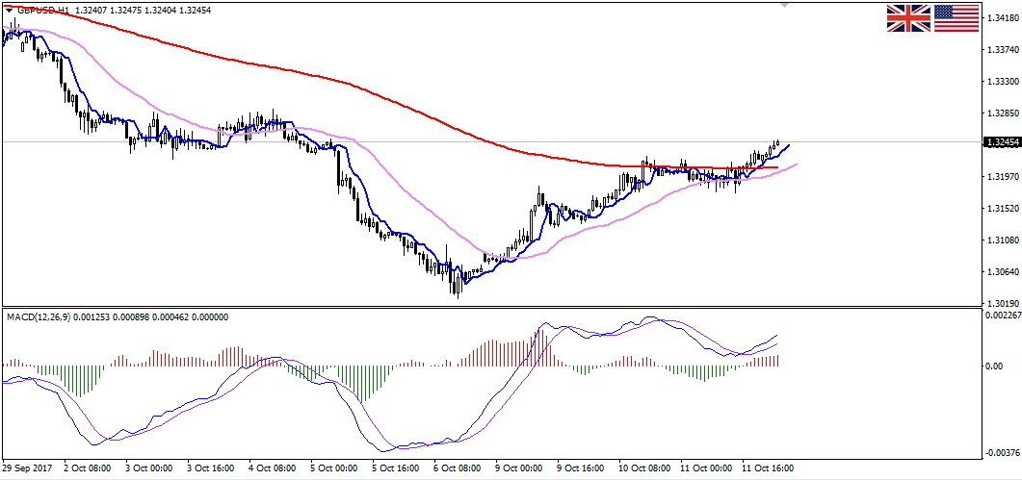Viewport: 1022px width, 480px height.
Task: Click the 4 Oct 08:00 time label
Action: click(x=274, y=467)
